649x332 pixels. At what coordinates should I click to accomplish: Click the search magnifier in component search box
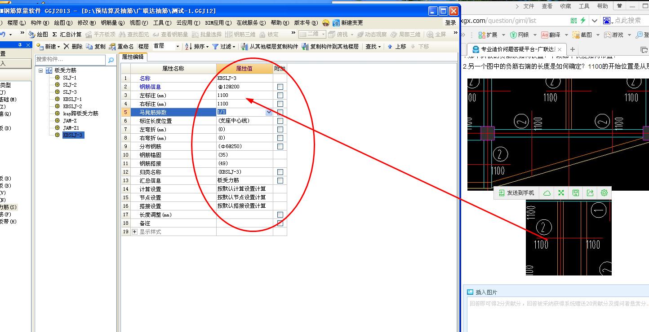coord(111,59)
